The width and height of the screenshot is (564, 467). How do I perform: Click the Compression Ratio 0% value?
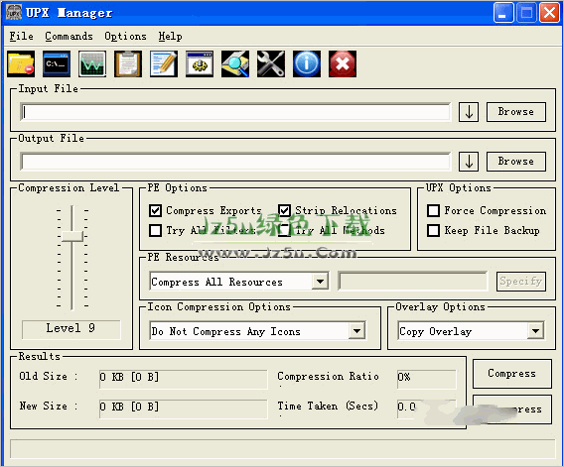[x=427, y=379]
